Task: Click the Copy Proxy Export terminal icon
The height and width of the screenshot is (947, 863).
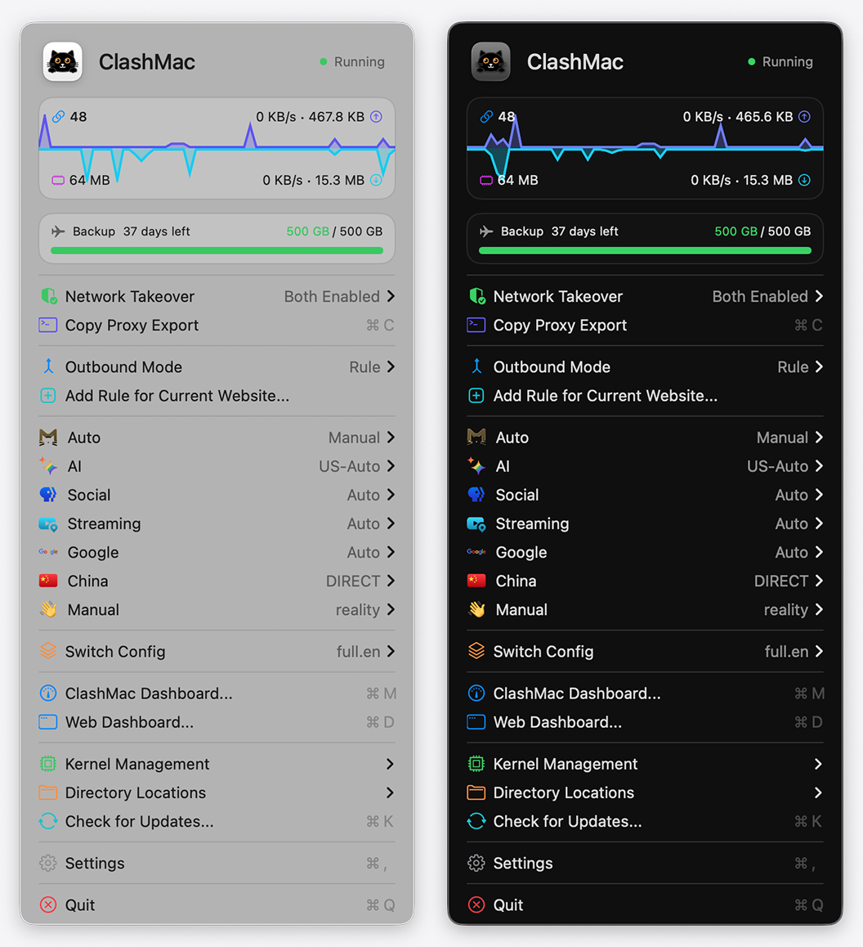Action: click(x=48, y=325)
